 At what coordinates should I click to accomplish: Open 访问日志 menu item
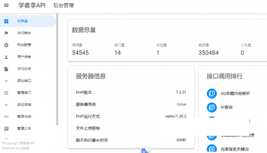coord(28,69)
